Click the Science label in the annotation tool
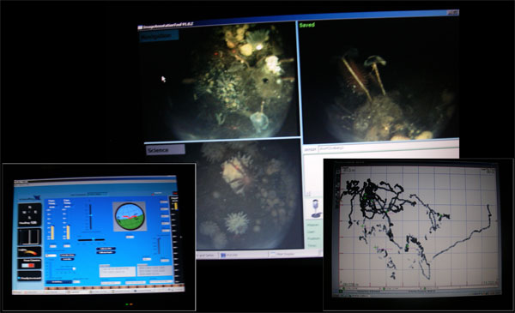 coord(165,150)
